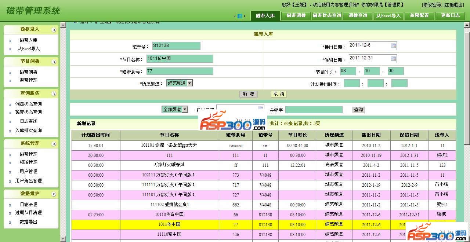
Task: Switch to the 更新日志 tab
Action: [450, 15]
